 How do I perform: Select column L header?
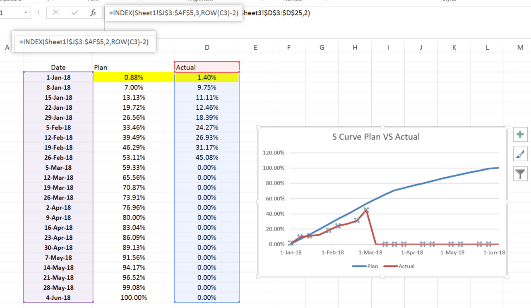click(487, 48)
